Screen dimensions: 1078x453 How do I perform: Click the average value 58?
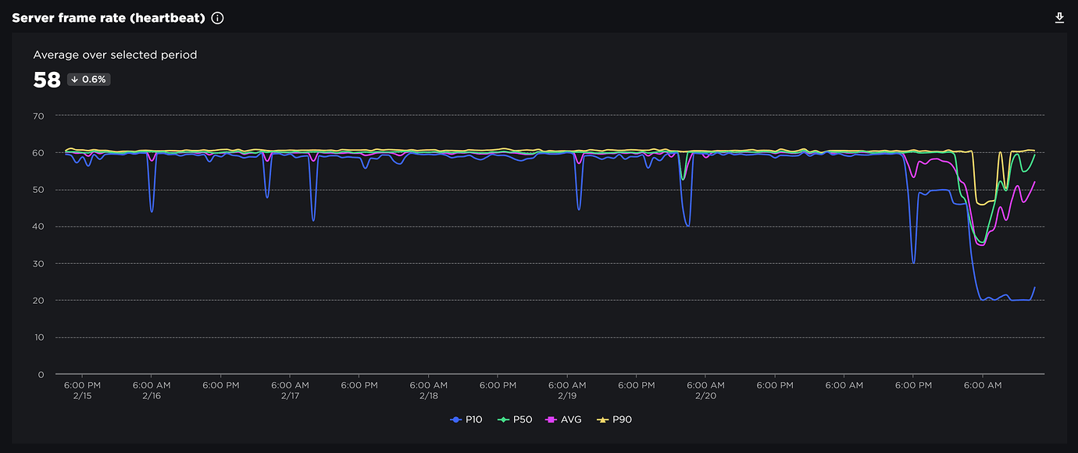(x=46, y=80)
